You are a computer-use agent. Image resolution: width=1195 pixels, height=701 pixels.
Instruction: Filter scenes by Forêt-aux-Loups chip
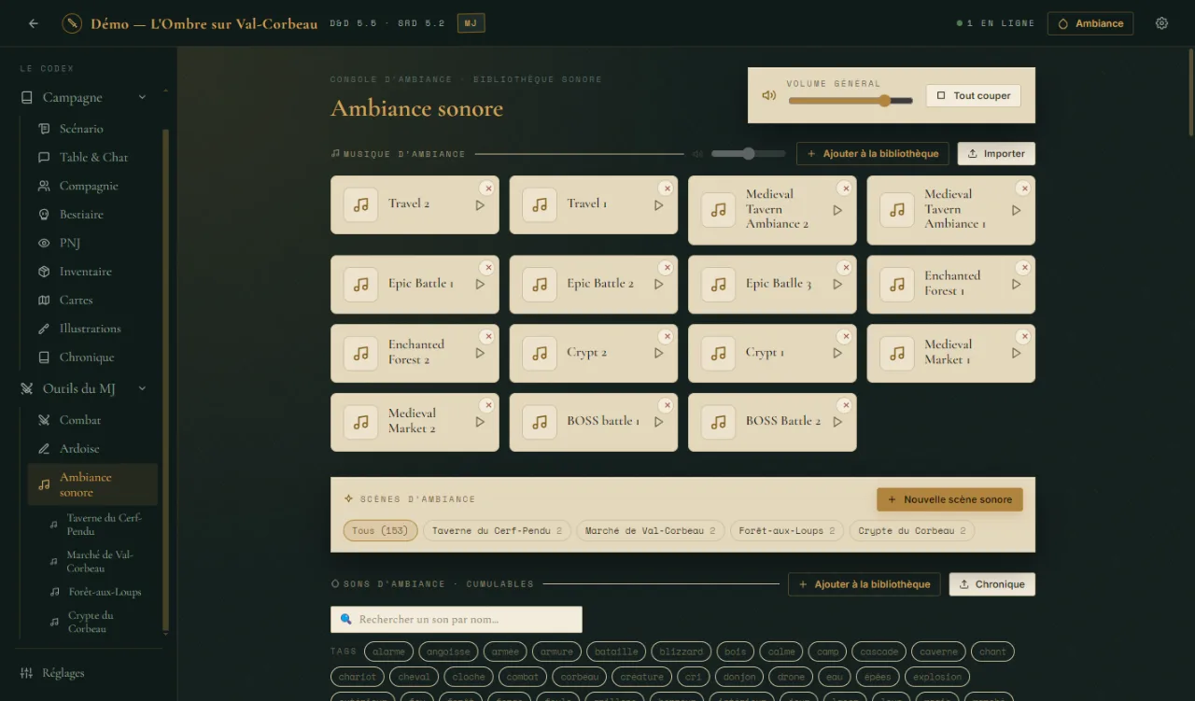(x=786, y=531)
